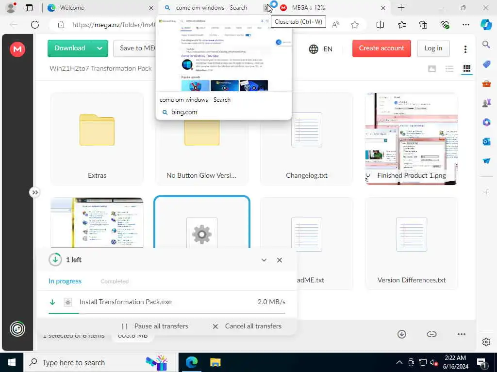Viewport: 497px width, 372px height.
Task: Open Edge Settings and more menu
Action: coord(465,25)
